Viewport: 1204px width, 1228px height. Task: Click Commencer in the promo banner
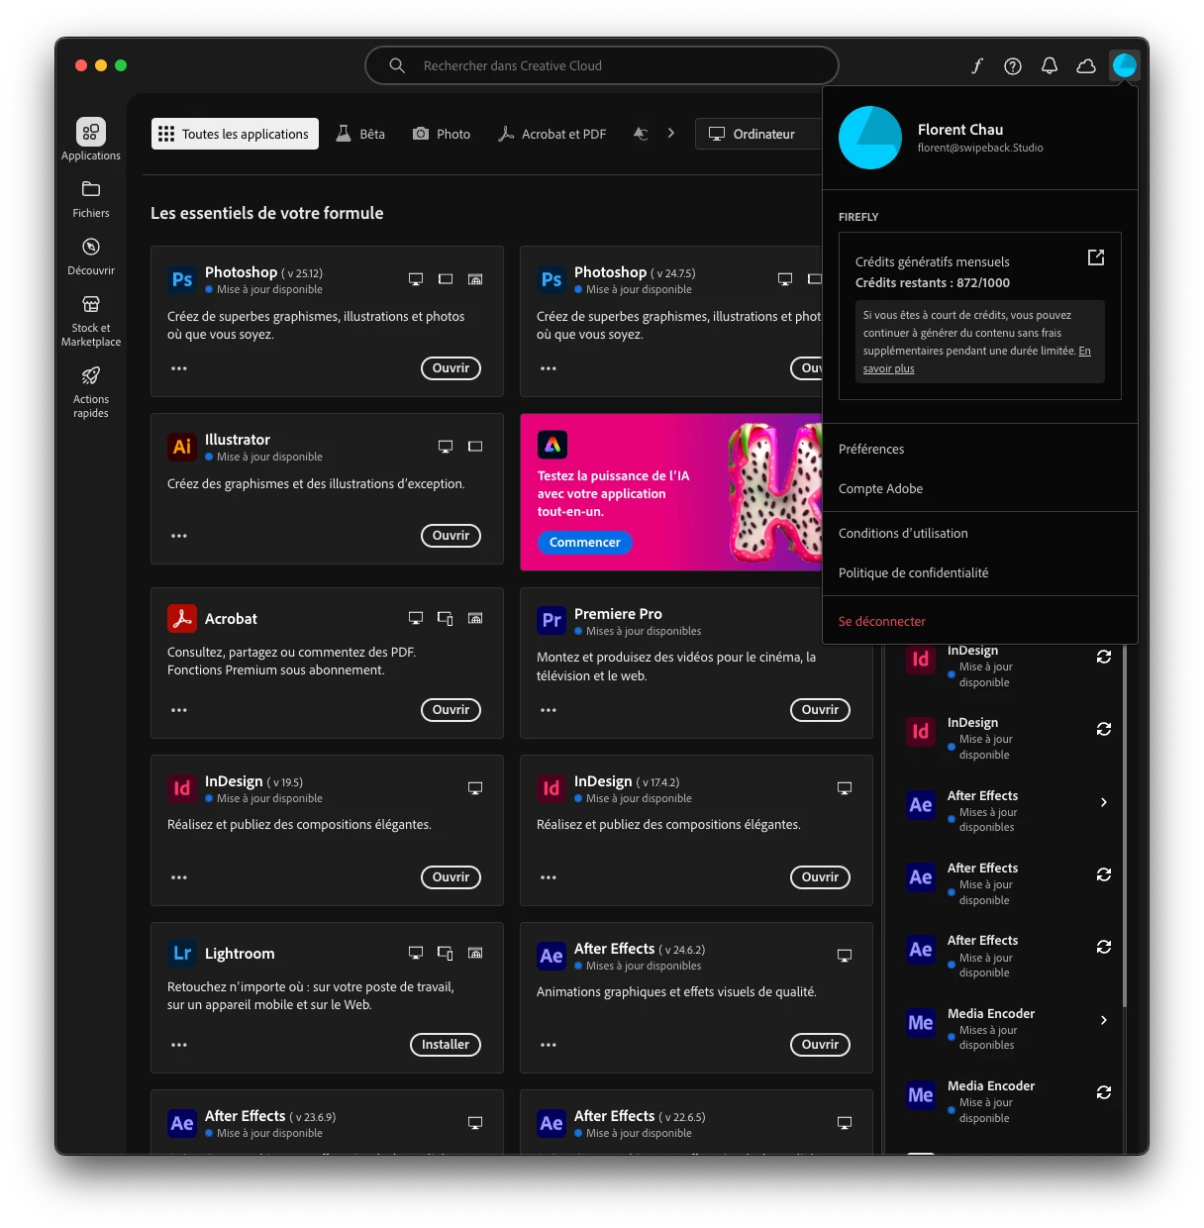click(x=584, y=543)
